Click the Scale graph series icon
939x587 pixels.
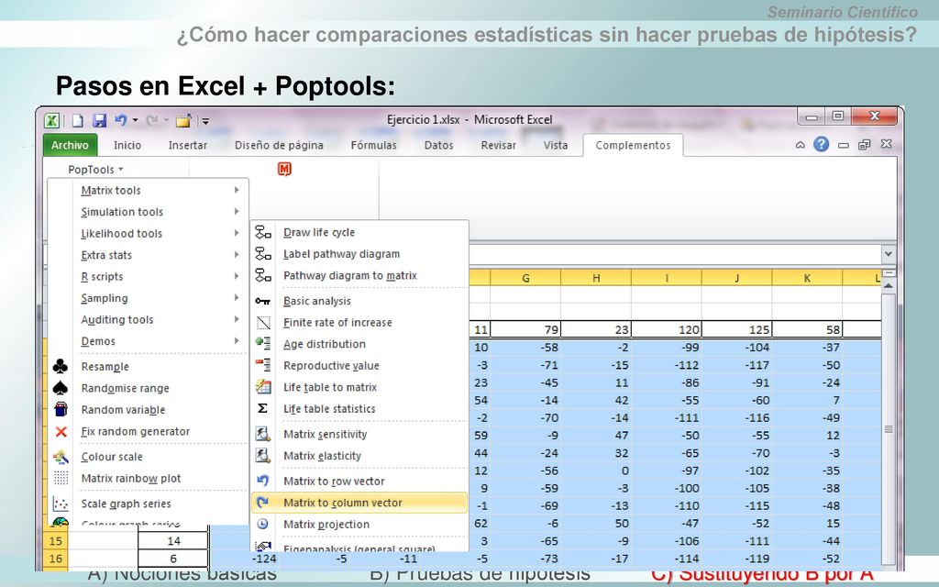coord(61,504)
